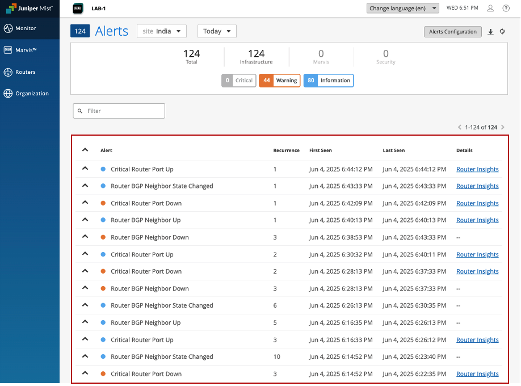Go to next page of alerts
Image resolution: width=521 pixels, height=386 pixels.
(503, 127)
